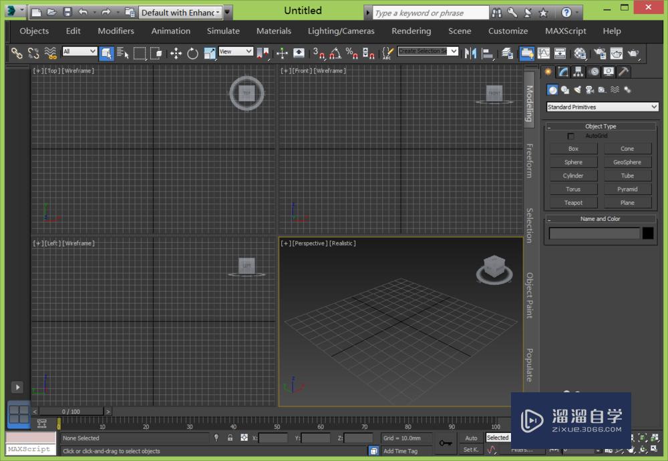Viewport: 668px width, 461px height.
Task: Open the Modifiers menu
Action: click(x=116, y=31)
